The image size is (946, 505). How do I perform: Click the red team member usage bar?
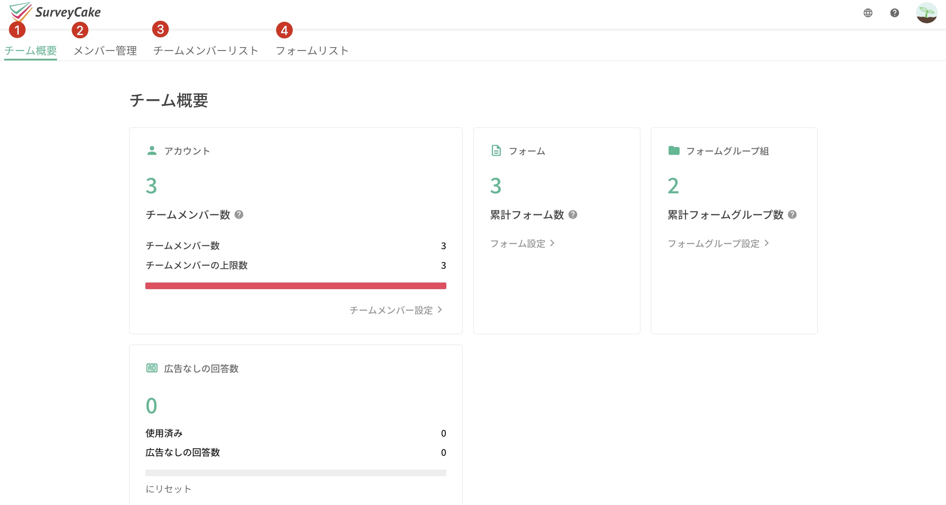pyautogui.click(x=296, y=286)
